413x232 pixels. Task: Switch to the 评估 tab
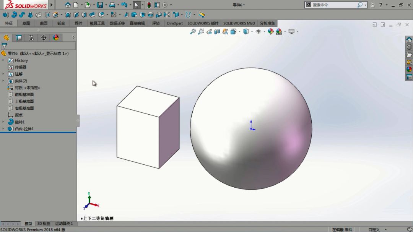tap(156, 23)
